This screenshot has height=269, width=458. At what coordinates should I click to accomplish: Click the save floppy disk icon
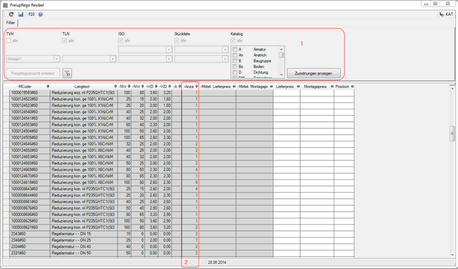point(20,14)
